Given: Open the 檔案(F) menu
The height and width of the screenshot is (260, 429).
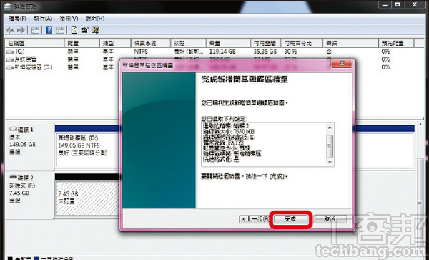Looking at the screenshot, I should click(x=17, y=19).
